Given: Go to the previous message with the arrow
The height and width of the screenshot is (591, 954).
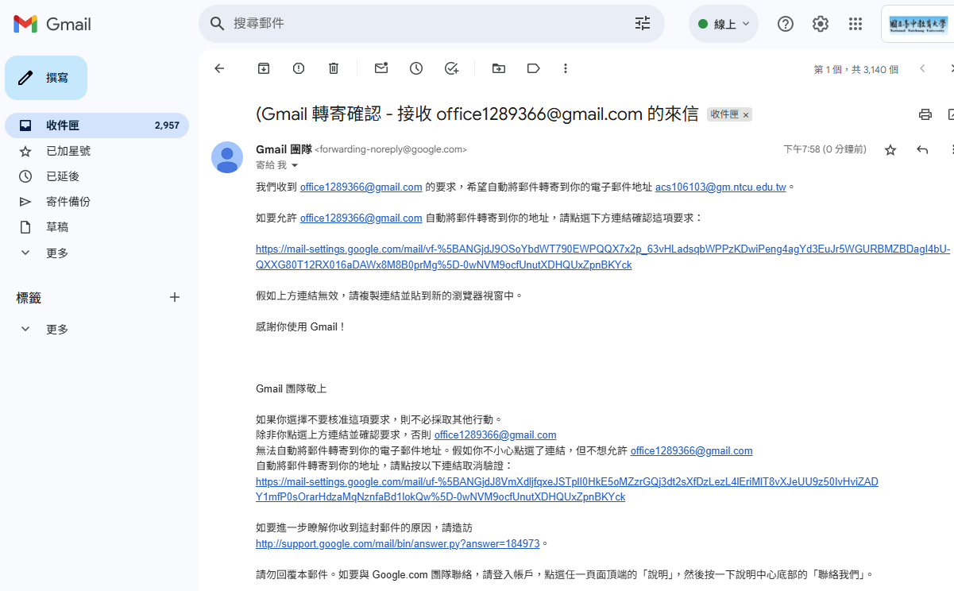Looking at the screenshot, I should (922, 68).
